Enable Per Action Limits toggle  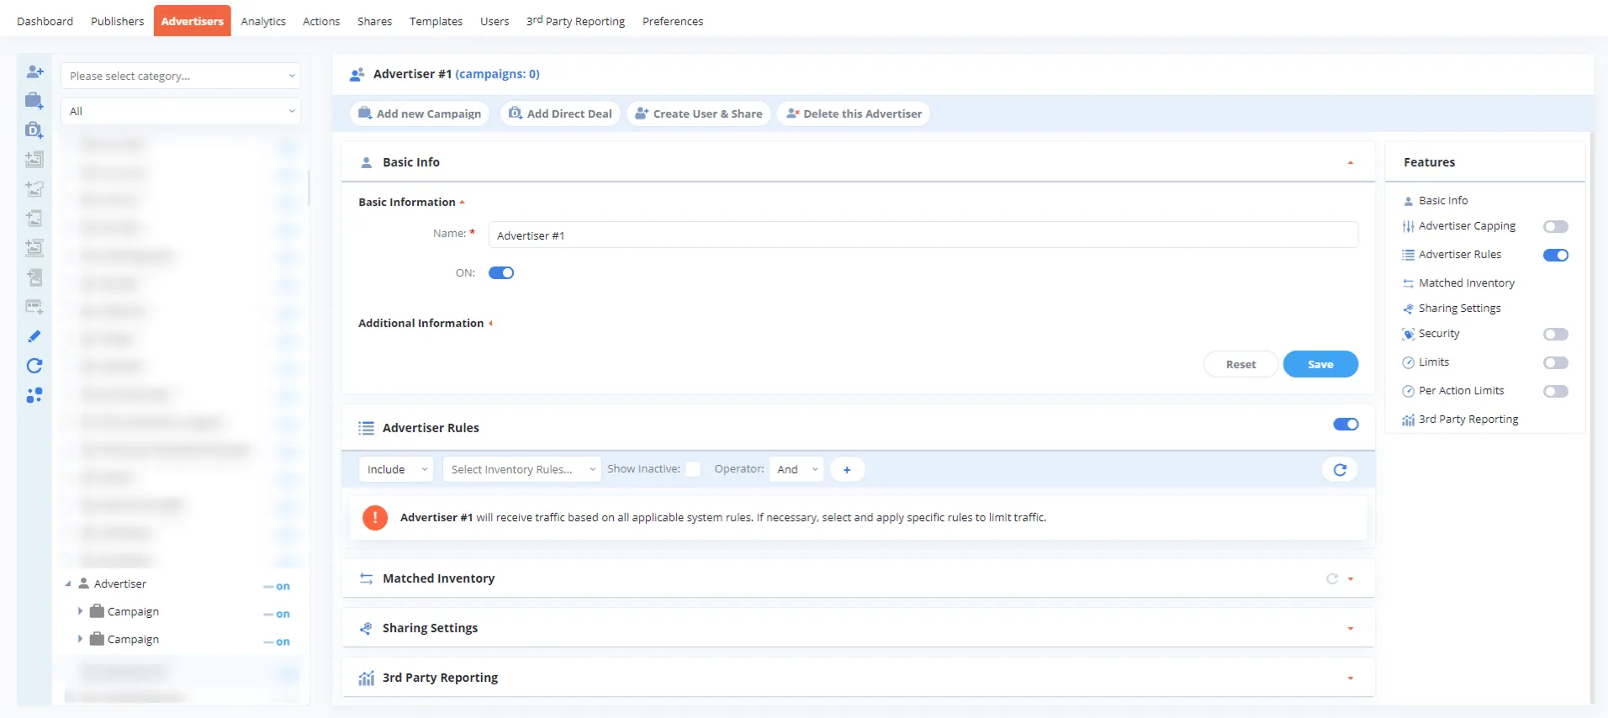click(x=1556, y=391)
